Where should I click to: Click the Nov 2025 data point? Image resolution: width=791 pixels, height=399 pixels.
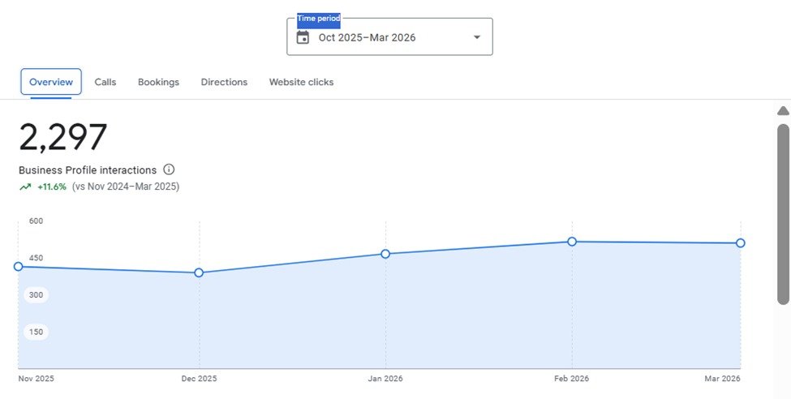click(x=18, y=266)
